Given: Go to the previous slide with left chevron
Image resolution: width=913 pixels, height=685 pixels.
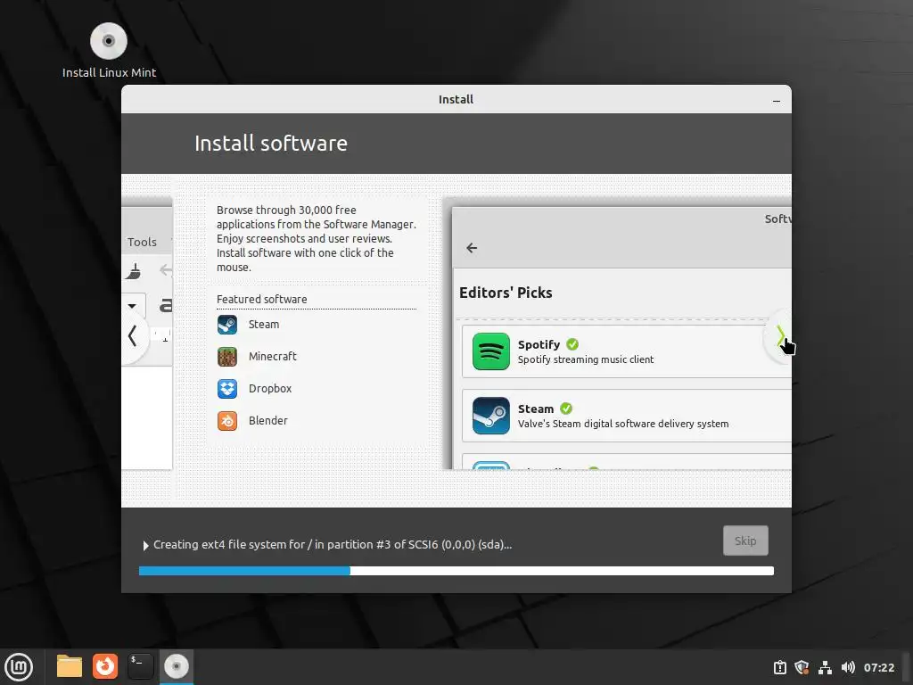Looking at the screenshot, I should click(x=134, y=336).
